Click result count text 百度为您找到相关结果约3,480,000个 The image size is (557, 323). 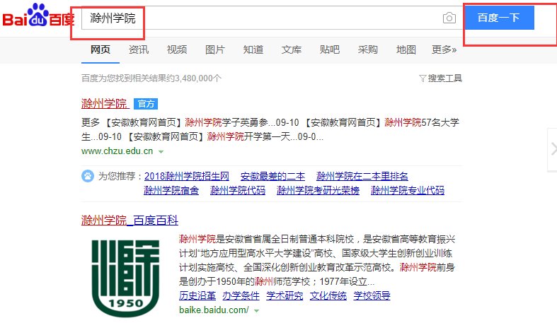pos(151,78)
